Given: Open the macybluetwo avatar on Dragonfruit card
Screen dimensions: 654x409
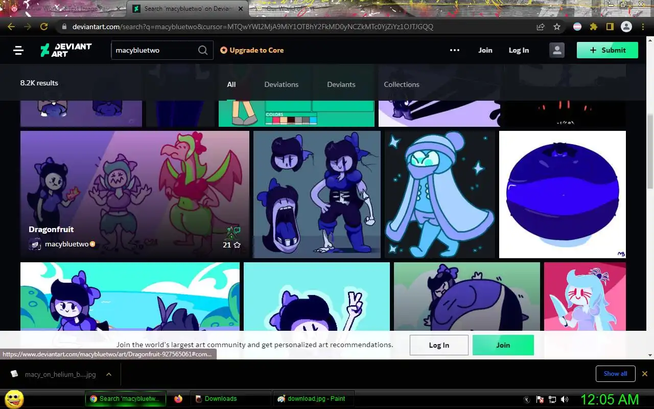Looking at the screenshot, I should tap(35, 244).
